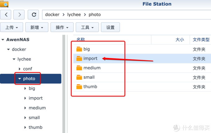Image resolution: width=211 pixels, height=133 pixels.
Task: Select the import folder in sidebar tree
Action: (36, 98)
